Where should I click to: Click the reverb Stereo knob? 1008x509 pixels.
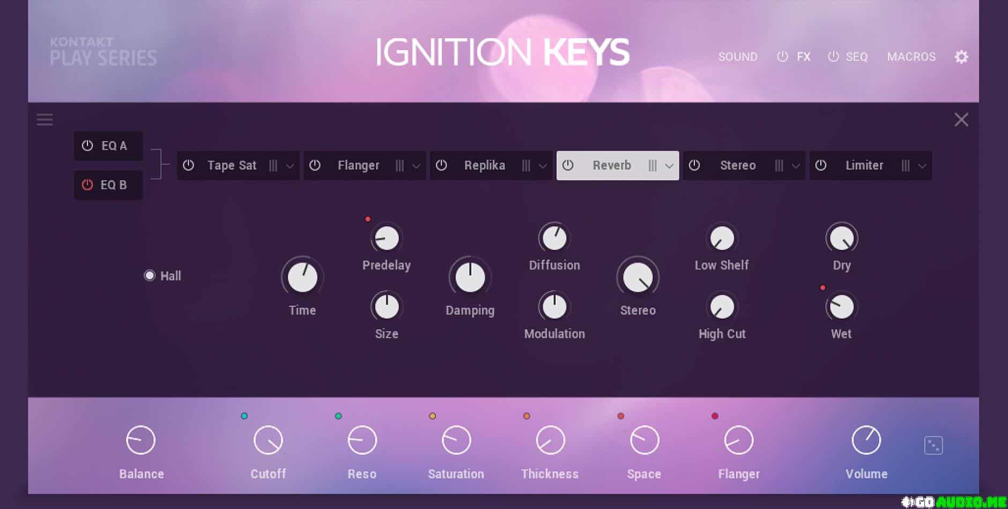pos(638,278)
